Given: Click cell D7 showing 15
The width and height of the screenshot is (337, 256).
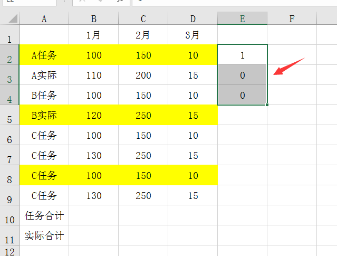Looking at the screenshot, I should tap(193, 155).
